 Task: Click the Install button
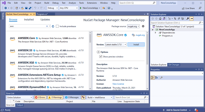click(x=136, y=45)
